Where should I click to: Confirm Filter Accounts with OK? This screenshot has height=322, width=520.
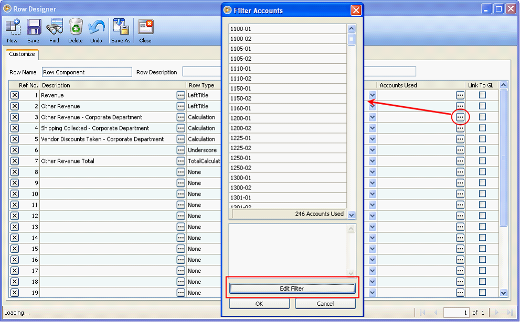pos(259,304)
